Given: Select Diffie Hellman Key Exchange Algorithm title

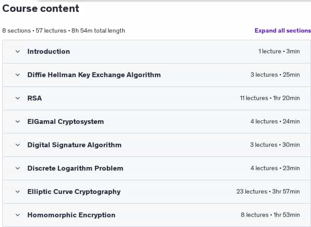Looking at the screenshot, I should tap(94, 75).
